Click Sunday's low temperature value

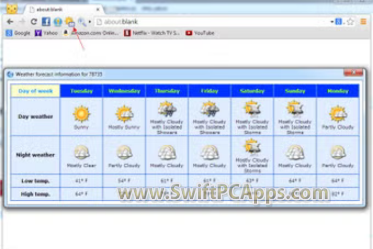pos(295,181)
